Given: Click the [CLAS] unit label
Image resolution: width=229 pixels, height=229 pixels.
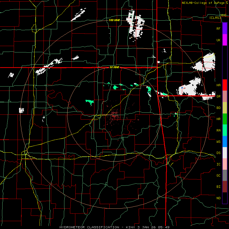Looking at the screenshot, I should [x=215, y=18].
